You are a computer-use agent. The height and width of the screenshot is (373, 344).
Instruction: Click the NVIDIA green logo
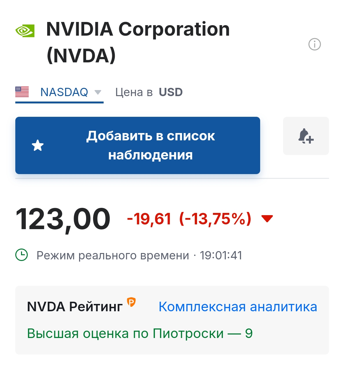pos(25,31)
